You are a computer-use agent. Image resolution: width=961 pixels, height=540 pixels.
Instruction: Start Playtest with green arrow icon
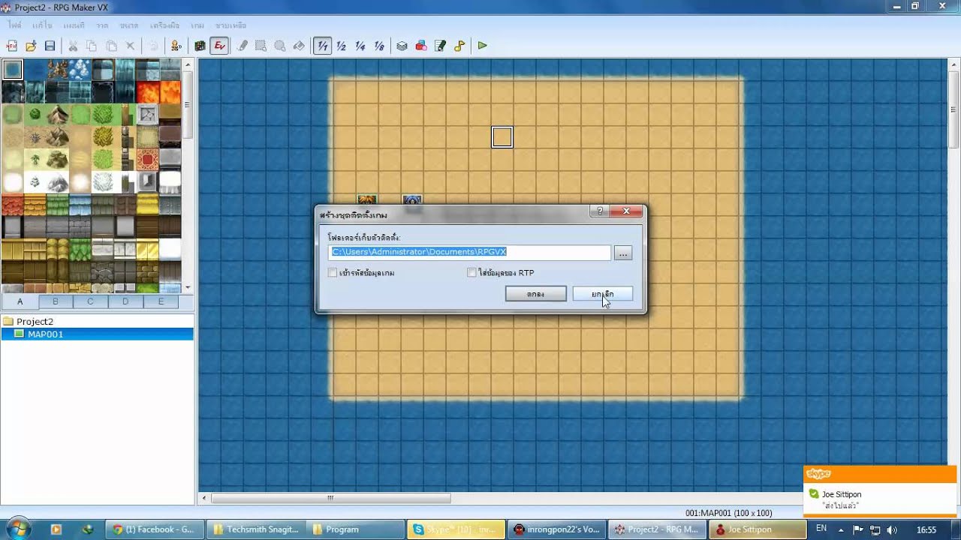(x=482, y=46)
